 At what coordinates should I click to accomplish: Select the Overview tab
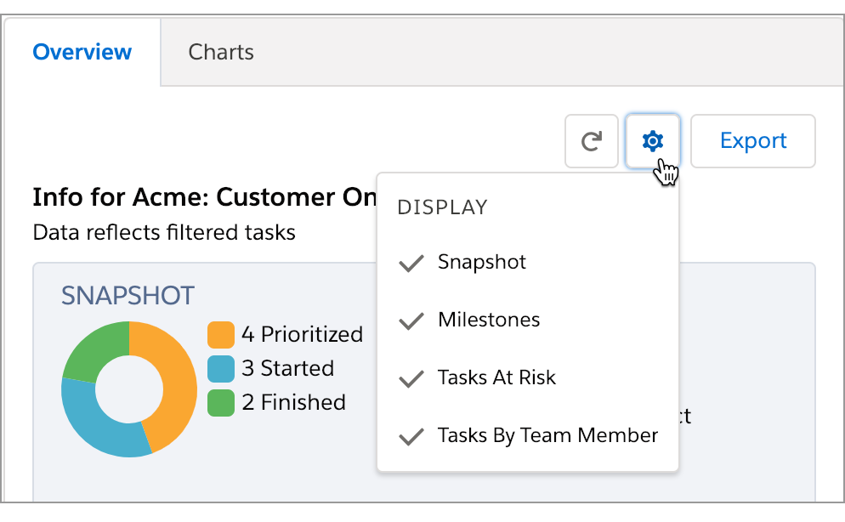click(x=82, y=52)
